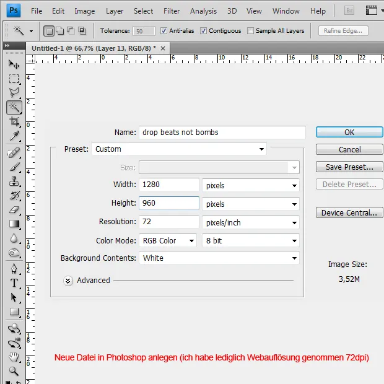Select the Move tool
The width and height of the screenshot is (384, 384).
[14, 64]
